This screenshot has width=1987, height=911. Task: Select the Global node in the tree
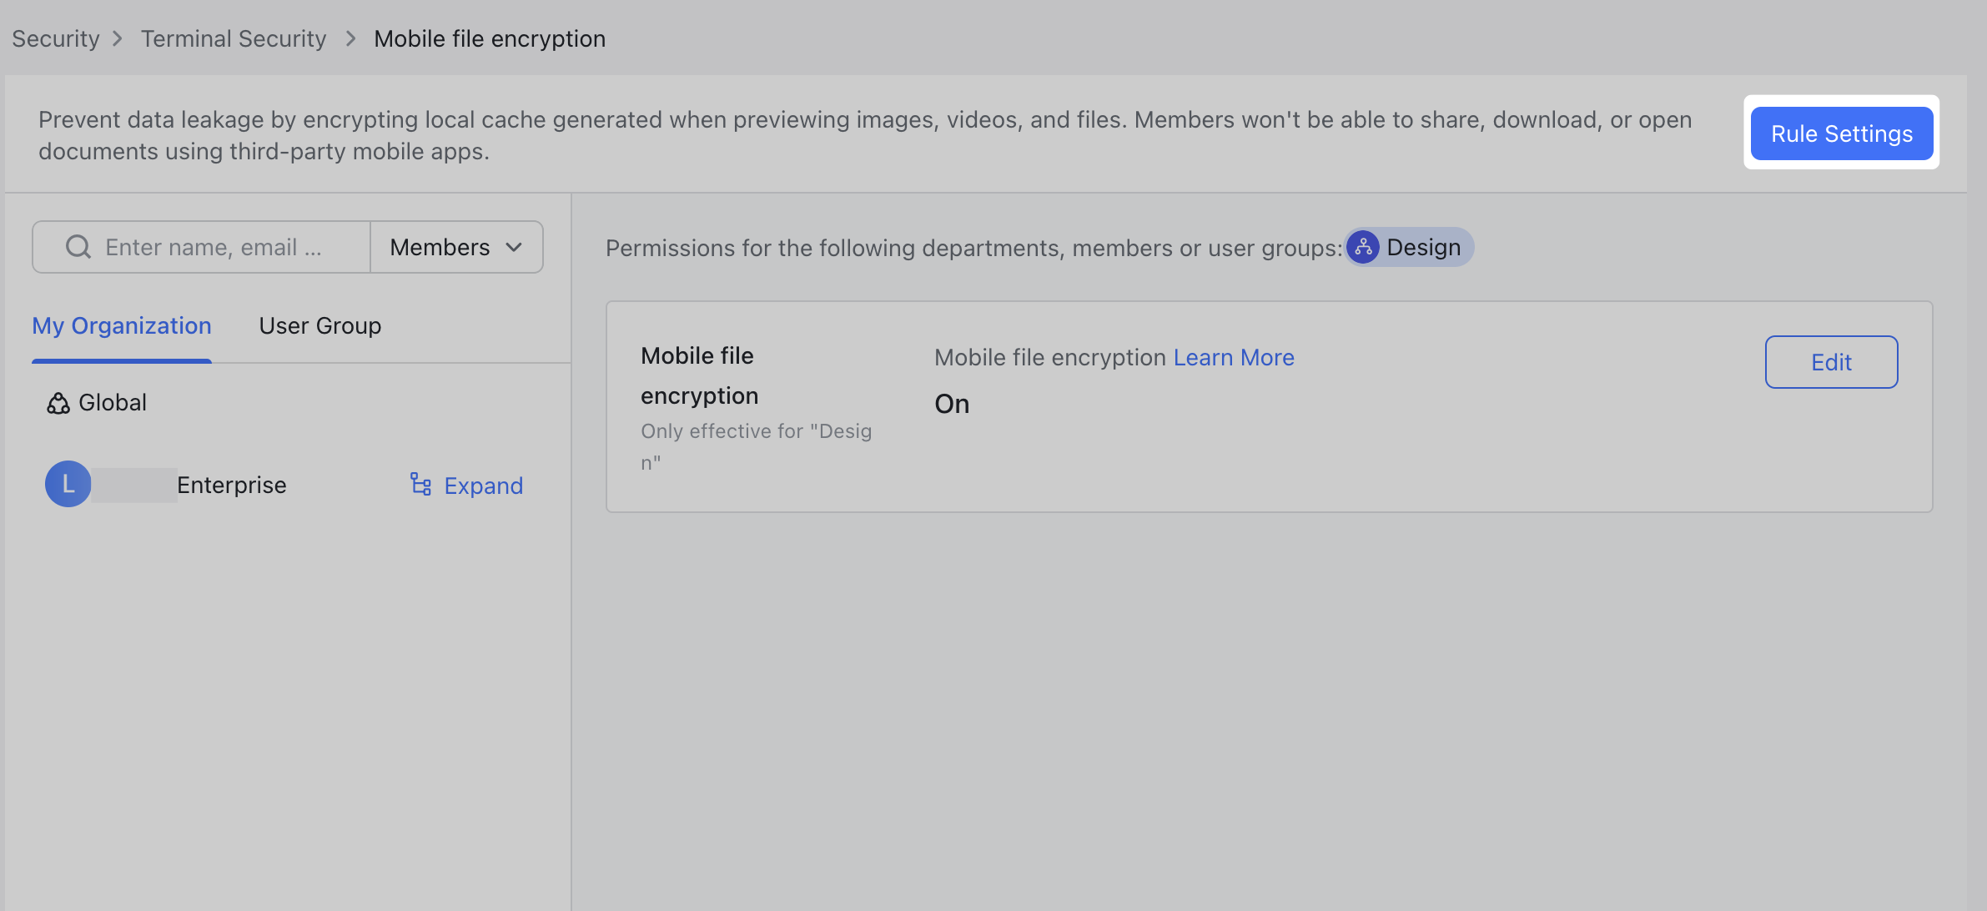click(x=110, y=402)
